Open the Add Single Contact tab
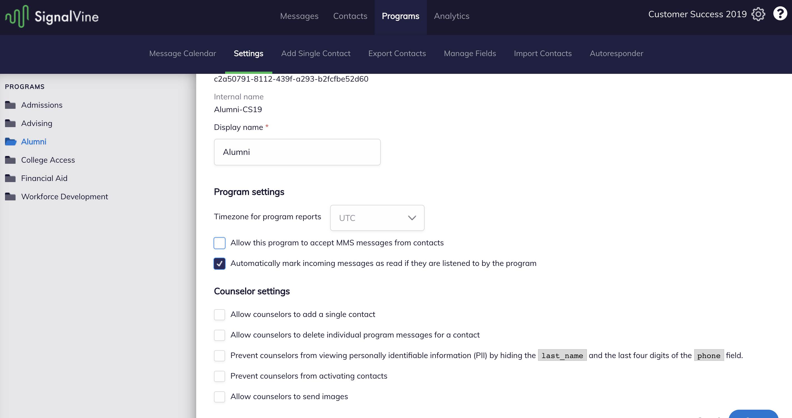The width and height of the screenshot is (792, 418). (x=315, y=54)
